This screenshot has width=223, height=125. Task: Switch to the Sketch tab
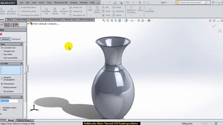(x=10, y=19)
